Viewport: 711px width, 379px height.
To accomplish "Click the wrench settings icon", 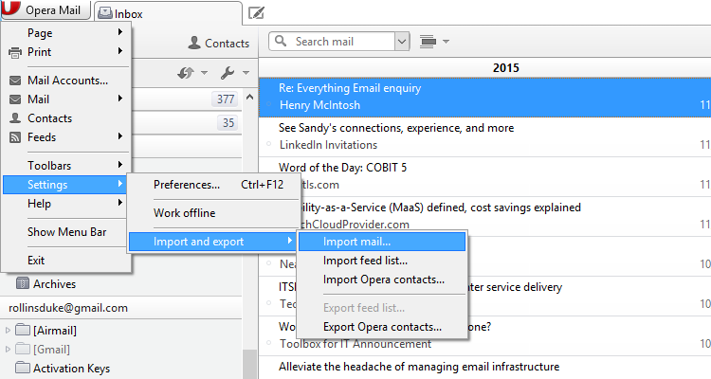I will coord(228,73).
